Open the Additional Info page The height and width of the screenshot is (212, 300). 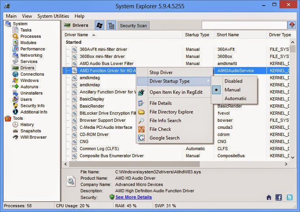pos(34,112)
